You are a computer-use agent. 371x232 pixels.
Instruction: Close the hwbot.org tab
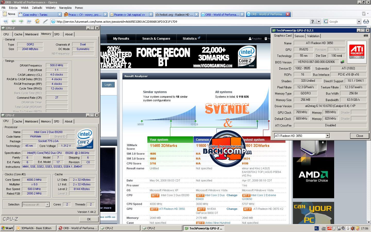click(196, 14)
